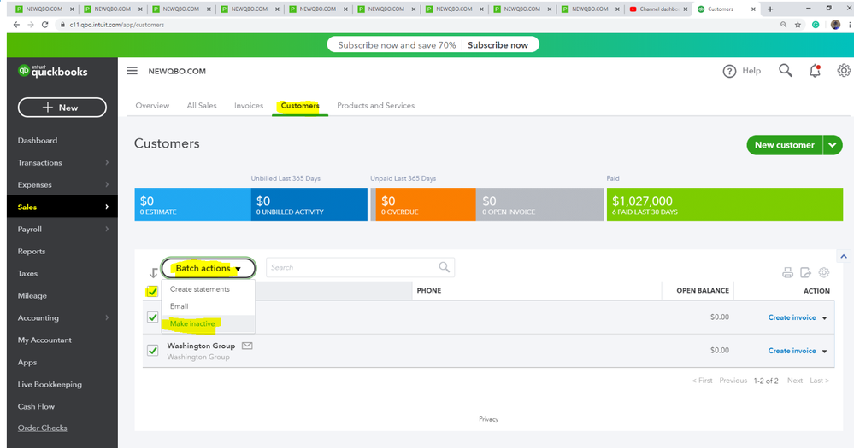Click the New button in sidebar
The width and height of the screenshot is (854, 448).
(x=62, y=108)
